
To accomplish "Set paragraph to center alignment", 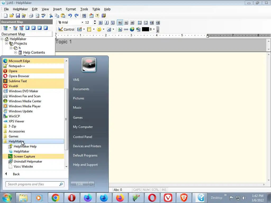I will click(x=126, y=23).
